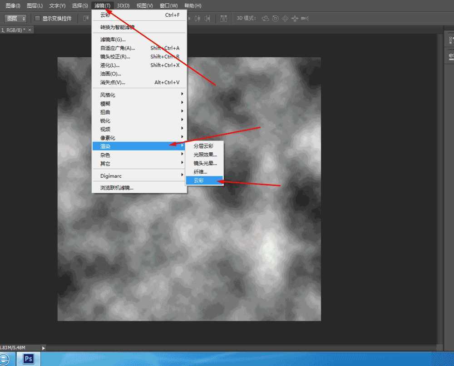Click the align icon group in options bar

[197, 18]
